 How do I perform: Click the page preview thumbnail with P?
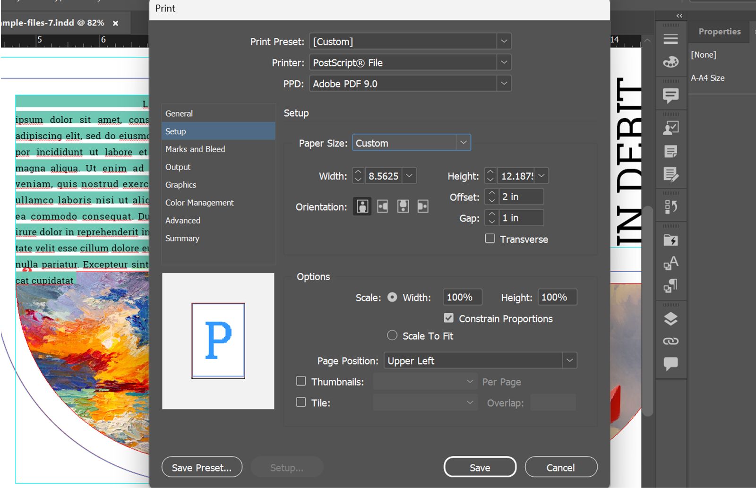coord(218,341)
